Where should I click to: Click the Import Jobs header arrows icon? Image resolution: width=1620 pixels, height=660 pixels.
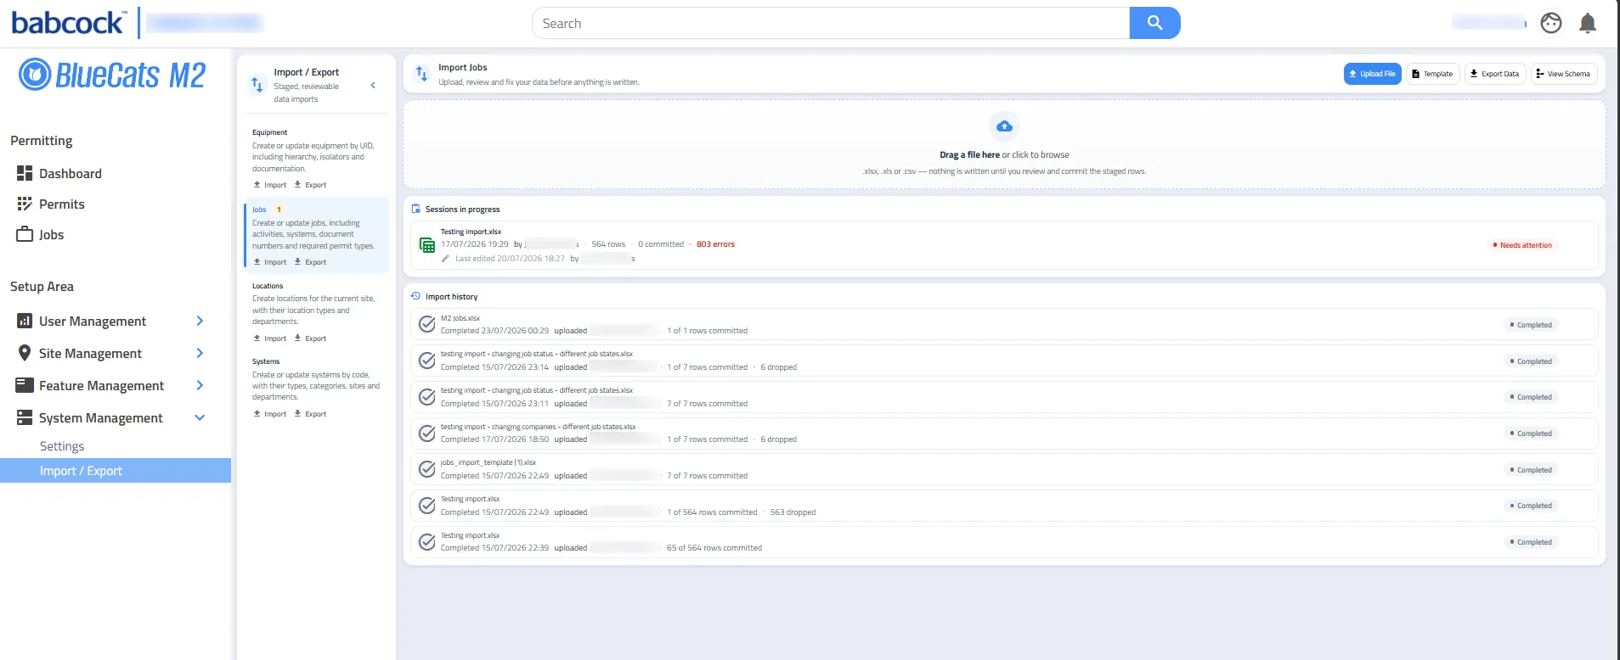[x=422, y=74]
